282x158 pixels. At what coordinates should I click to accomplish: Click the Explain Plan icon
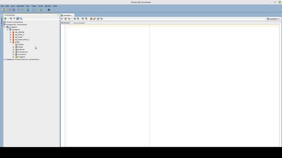(69, 18)
